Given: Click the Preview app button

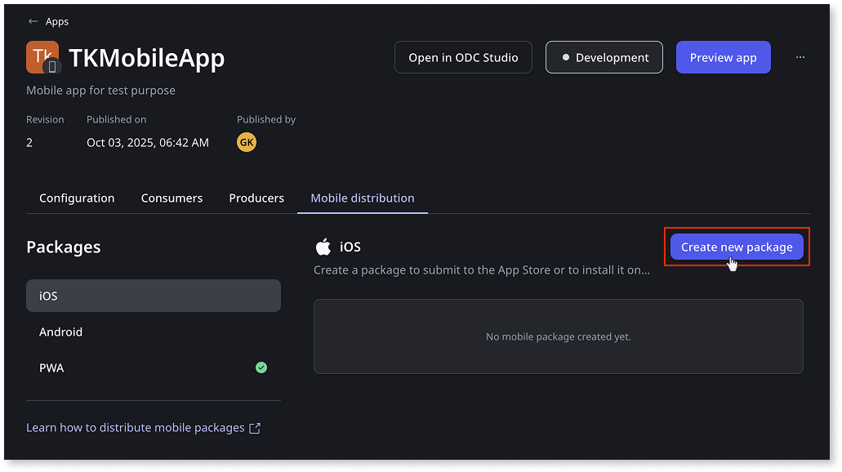Looking at the screenshot, I should coord(723,57).
